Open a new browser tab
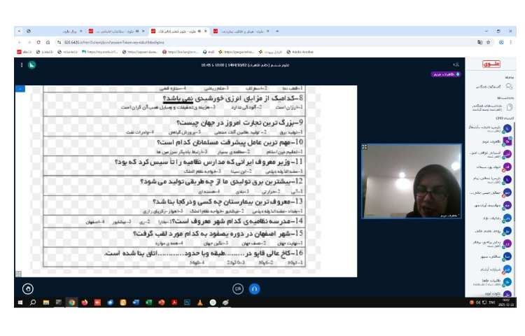 click(277, 31)
